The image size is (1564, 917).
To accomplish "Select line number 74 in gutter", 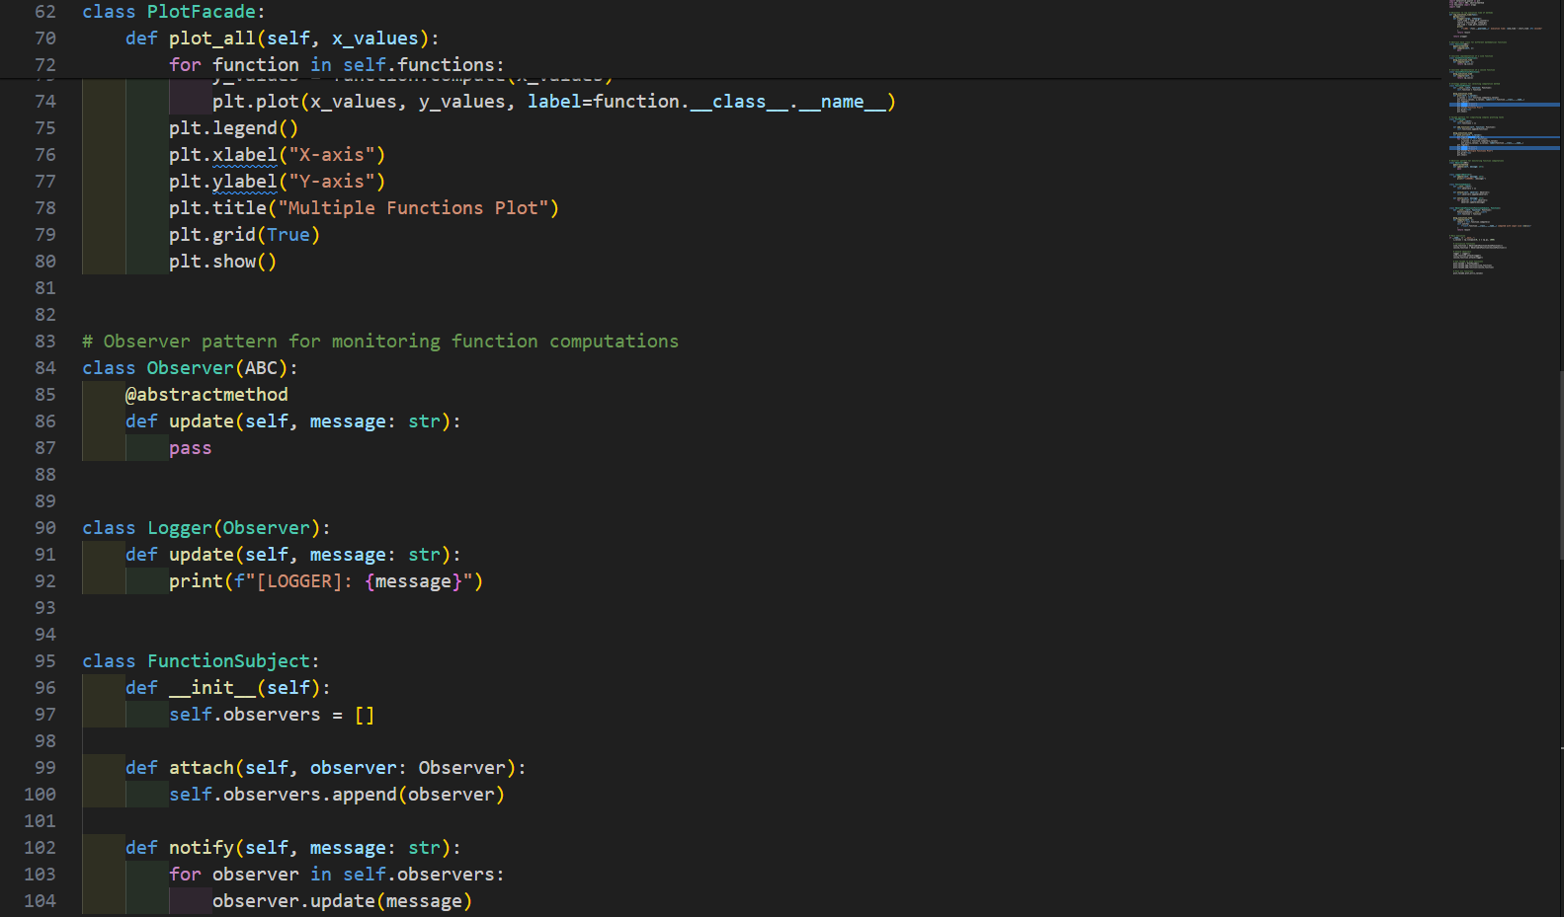I will (45, 102).
